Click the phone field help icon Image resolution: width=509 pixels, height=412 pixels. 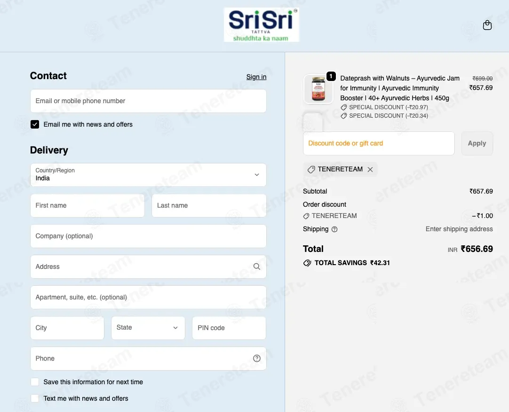[256, 358]
